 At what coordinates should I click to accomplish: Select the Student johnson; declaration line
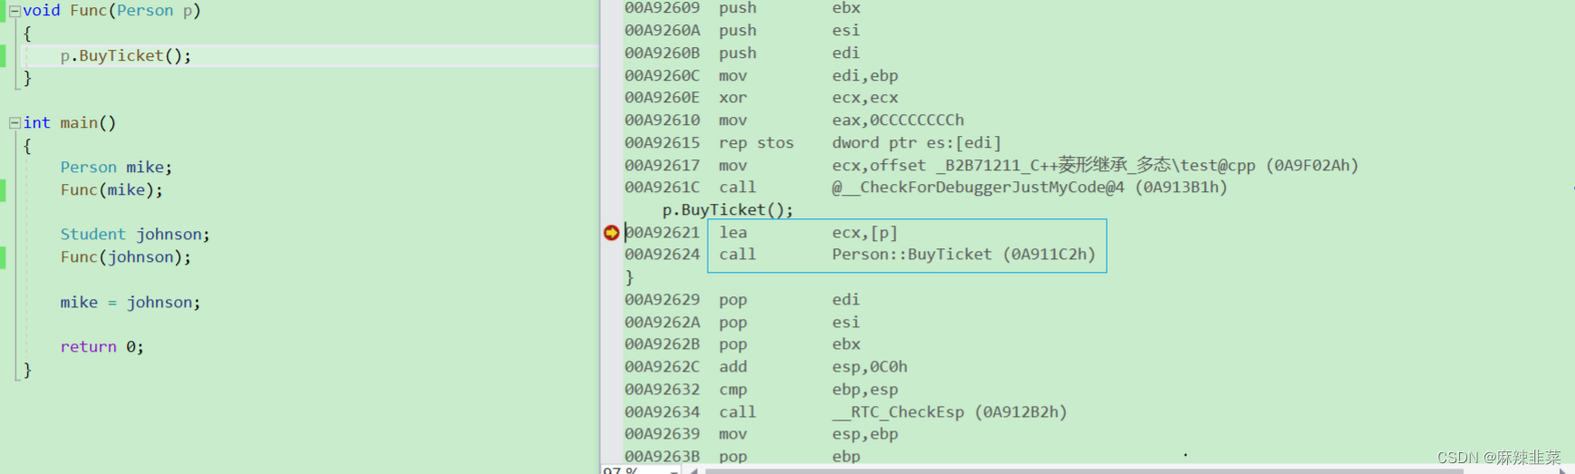[x=135, y=234]
